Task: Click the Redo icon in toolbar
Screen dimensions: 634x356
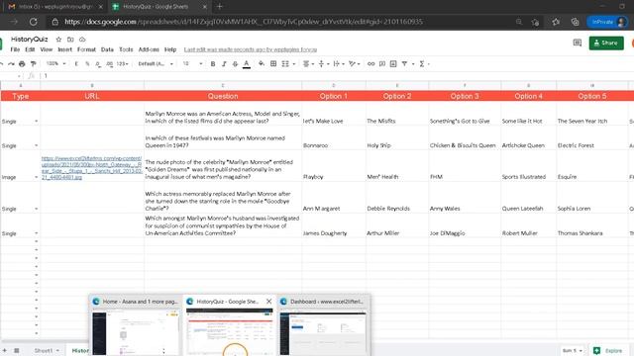Action: (11, 63)
